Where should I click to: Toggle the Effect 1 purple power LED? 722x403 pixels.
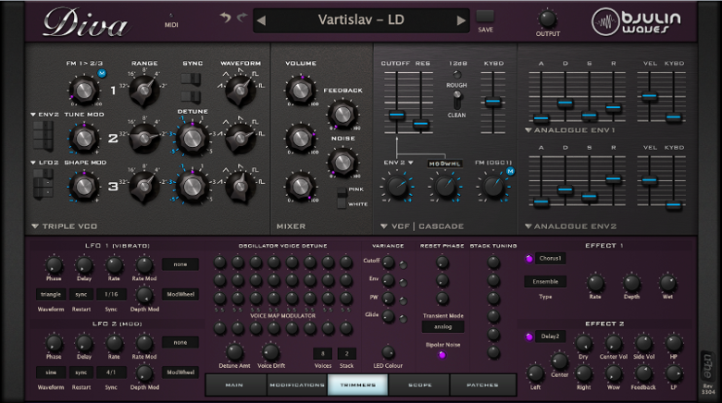(x=529, y=259)
